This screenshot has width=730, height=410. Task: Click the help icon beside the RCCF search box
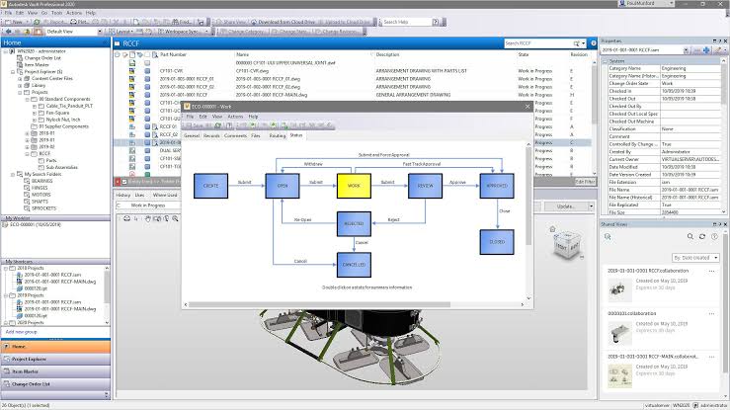pyautogui.click(x=594, y=43)
